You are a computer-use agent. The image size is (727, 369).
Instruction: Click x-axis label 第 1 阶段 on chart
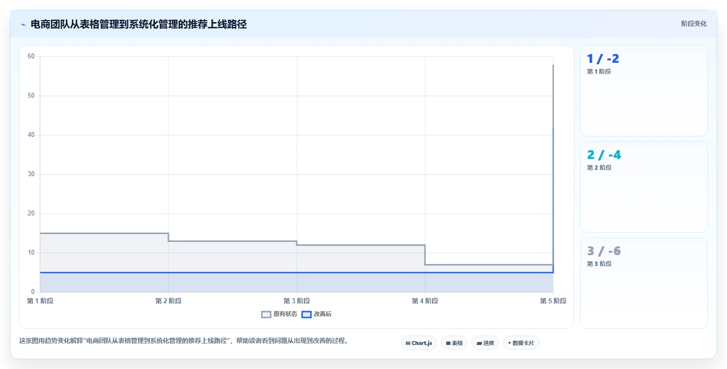pyautogui.click(x=40, y=301)
